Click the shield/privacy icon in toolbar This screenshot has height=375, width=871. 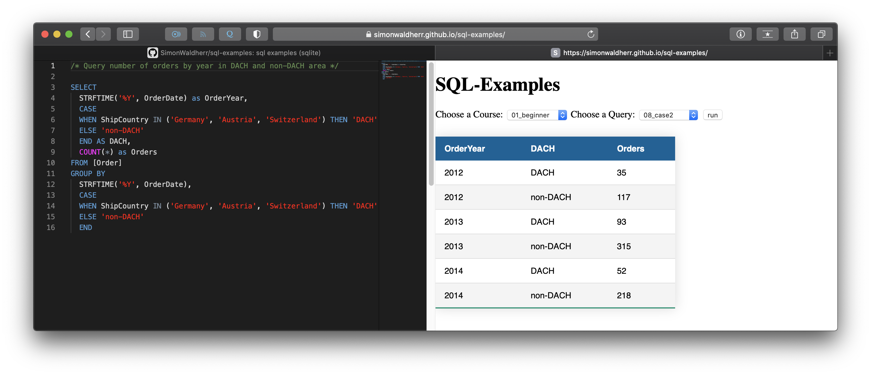pos(257,34)
